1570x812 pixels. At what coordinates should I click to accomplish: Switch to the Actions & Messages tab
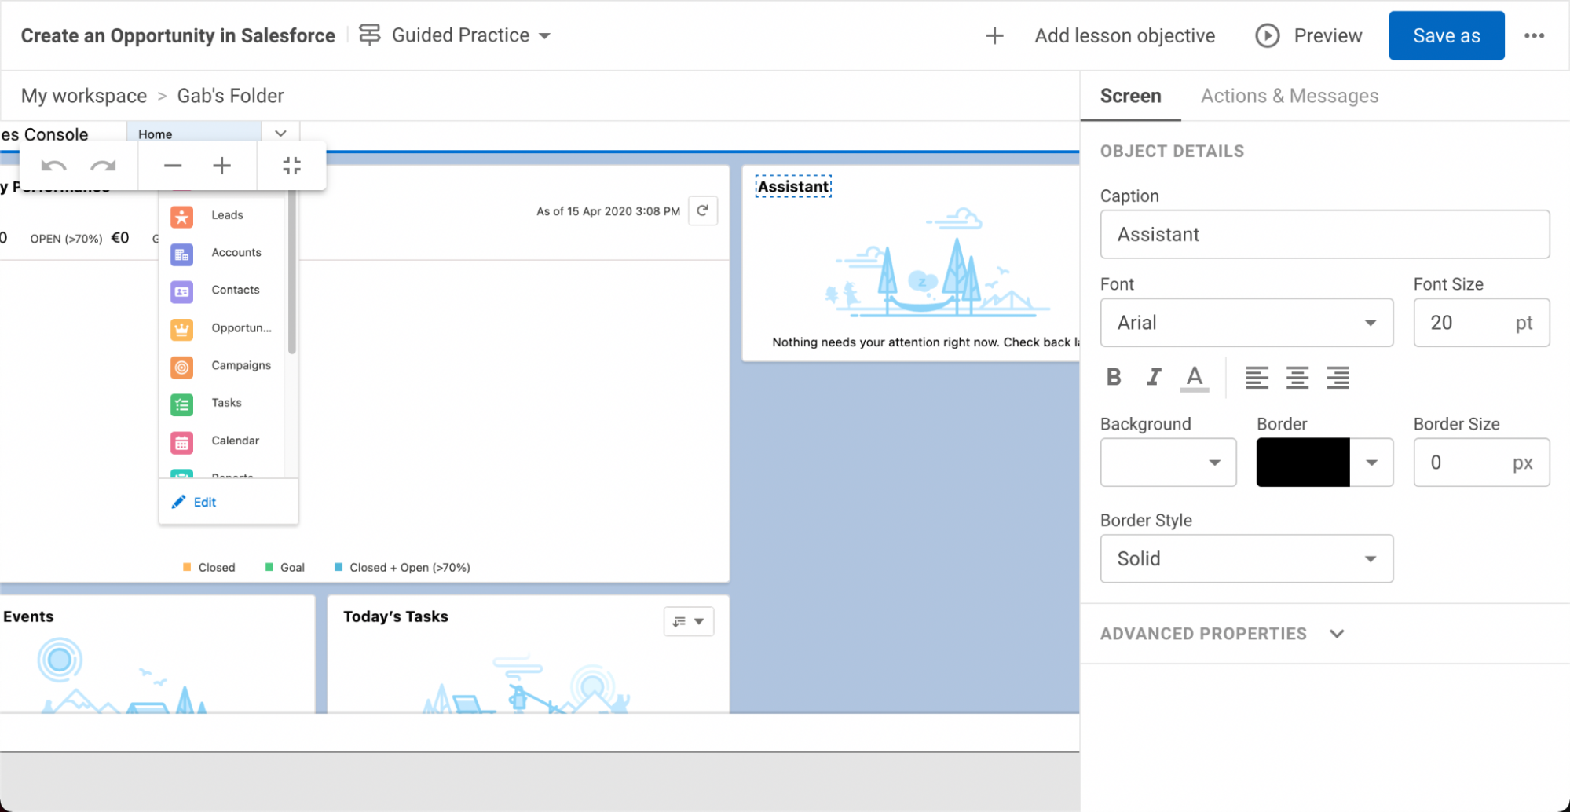click(1289, 96)
